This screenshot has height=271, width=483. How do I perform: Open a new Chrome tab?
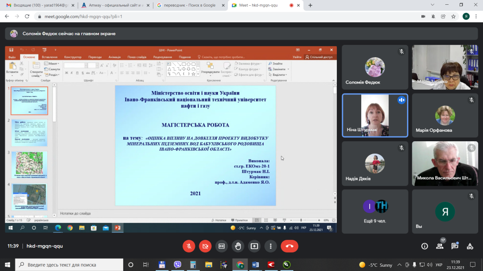(310, 5)
